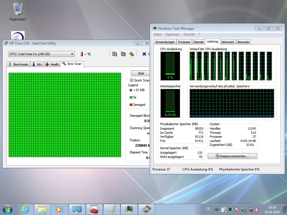Open the Benutzer tab in Task Manager
The height and width of the screenshot is (215, 287).
click(243, 42)
